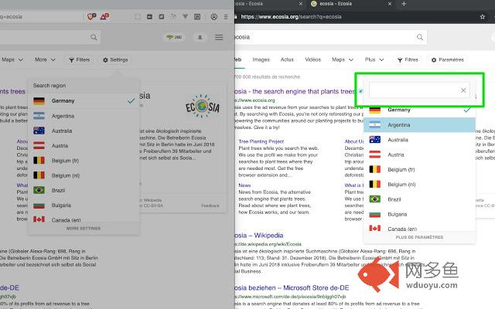Open Microsoft Store de-DE result

coord(292,288)
